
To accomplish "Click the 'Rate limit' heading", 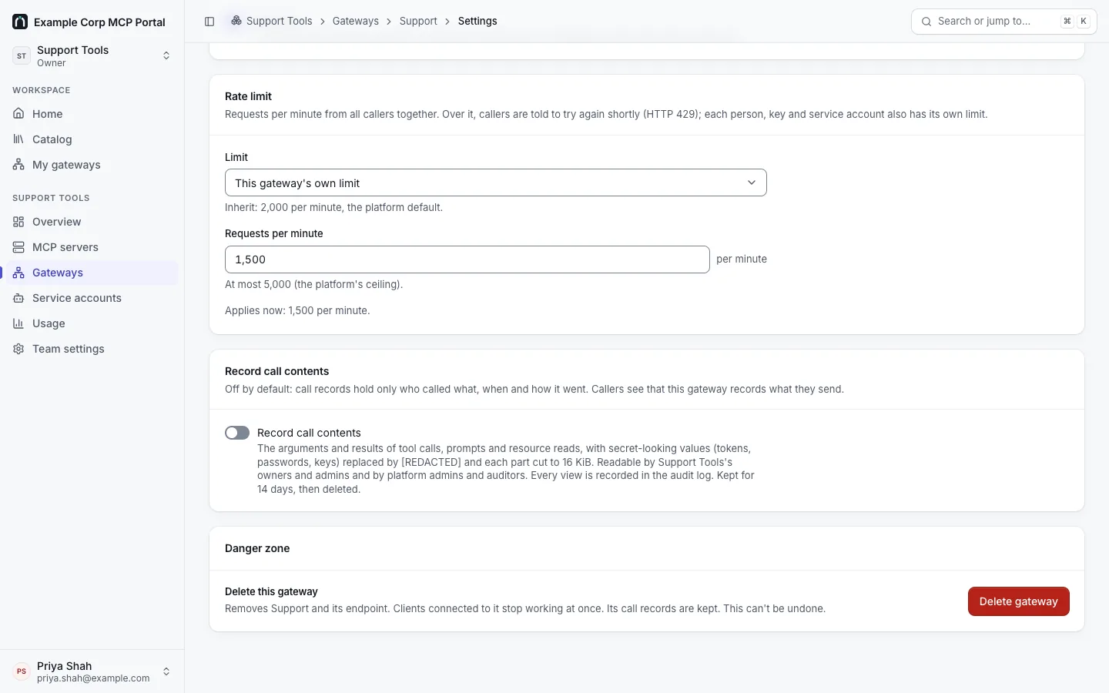I will click(x=248, y=96).
